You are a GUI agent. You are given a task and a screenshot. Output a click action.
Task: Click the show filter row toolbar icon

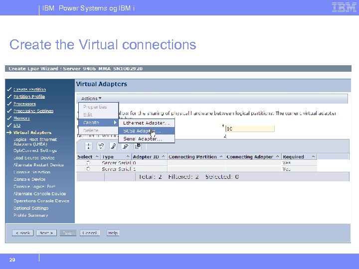click(89, 146)
